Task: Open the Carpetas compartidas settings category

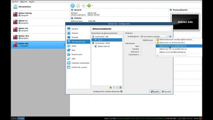Action: tap(79, 63)
